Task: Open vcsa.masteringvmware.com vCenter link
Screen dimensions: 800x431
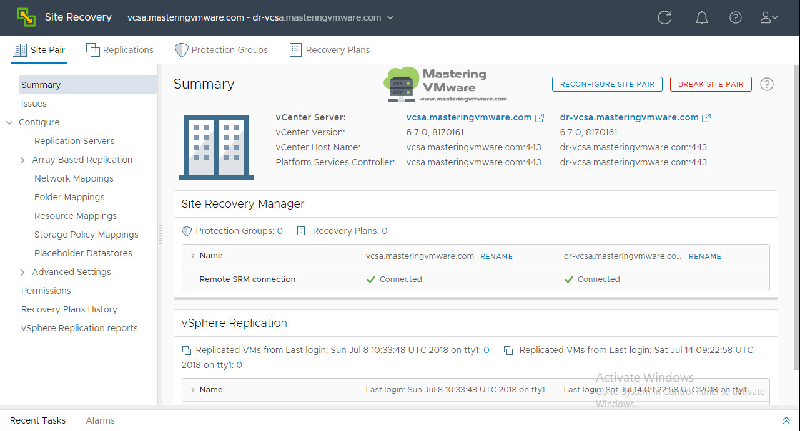Action: 469,117
